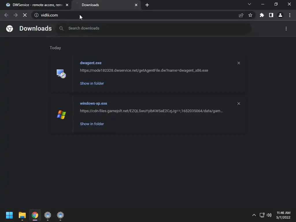
Task: Open the second DWAgent gear taskbar icon
Action: 60,215
